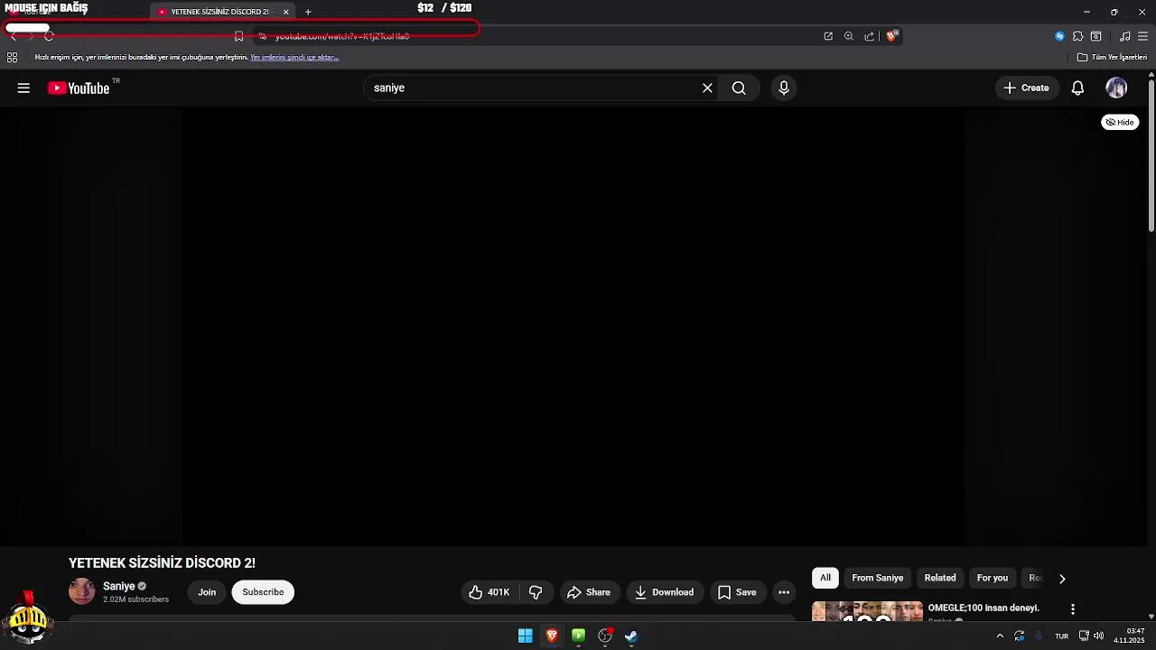1156x650 pixels.
Task: Click the Create button
Action: click(x=1026, y=88)
